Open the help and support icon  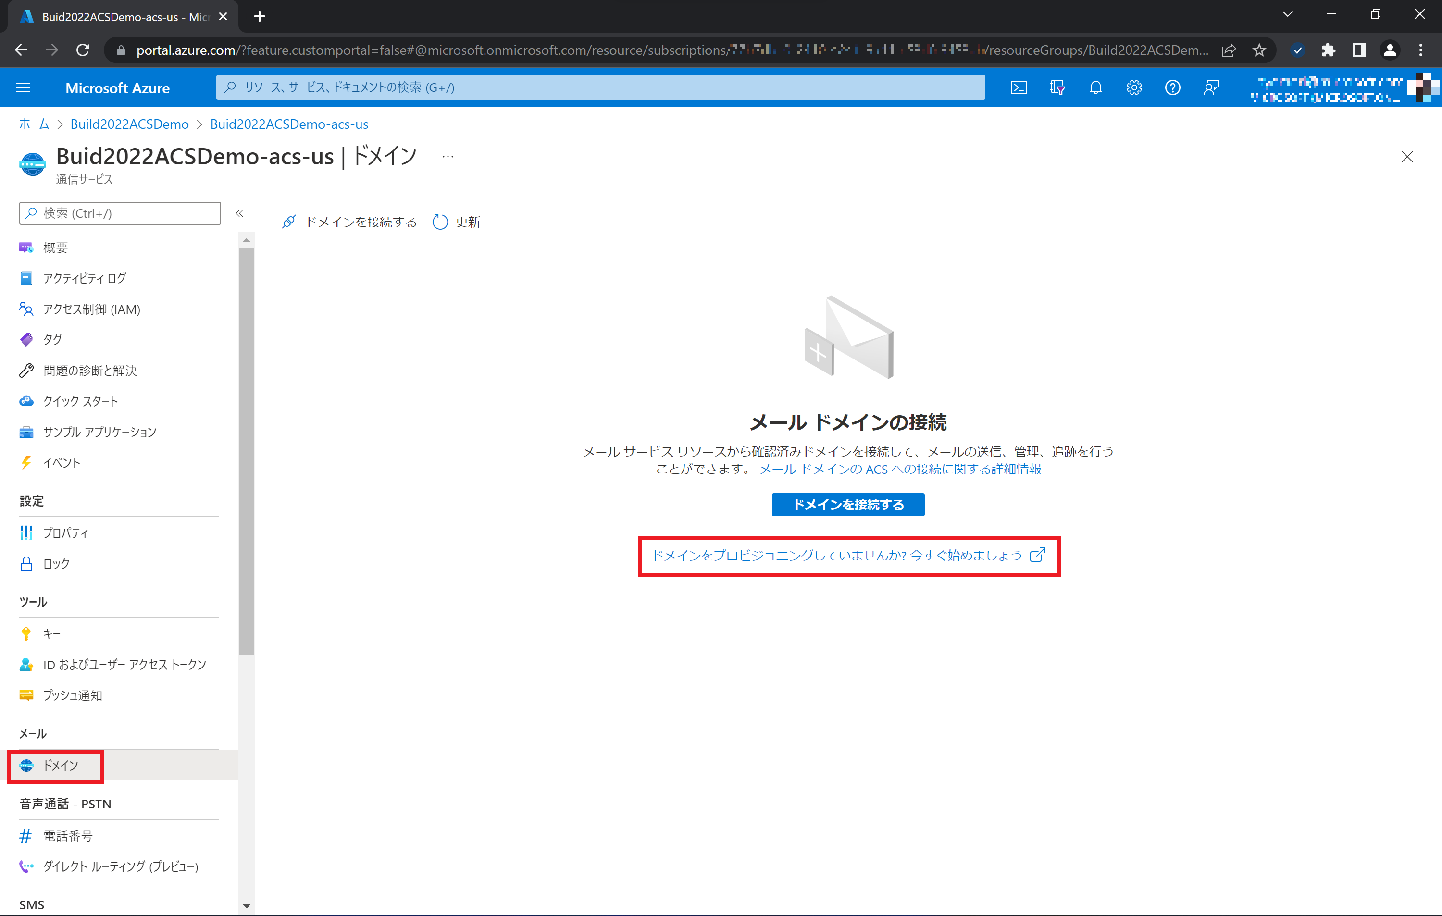pos(1172,87)
